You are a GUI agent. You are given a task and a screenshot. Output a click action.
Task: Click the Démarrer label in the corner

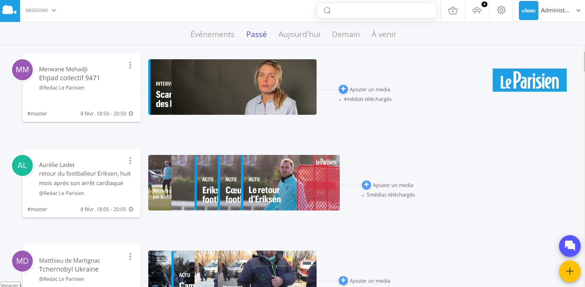click(x=10, y=285)
